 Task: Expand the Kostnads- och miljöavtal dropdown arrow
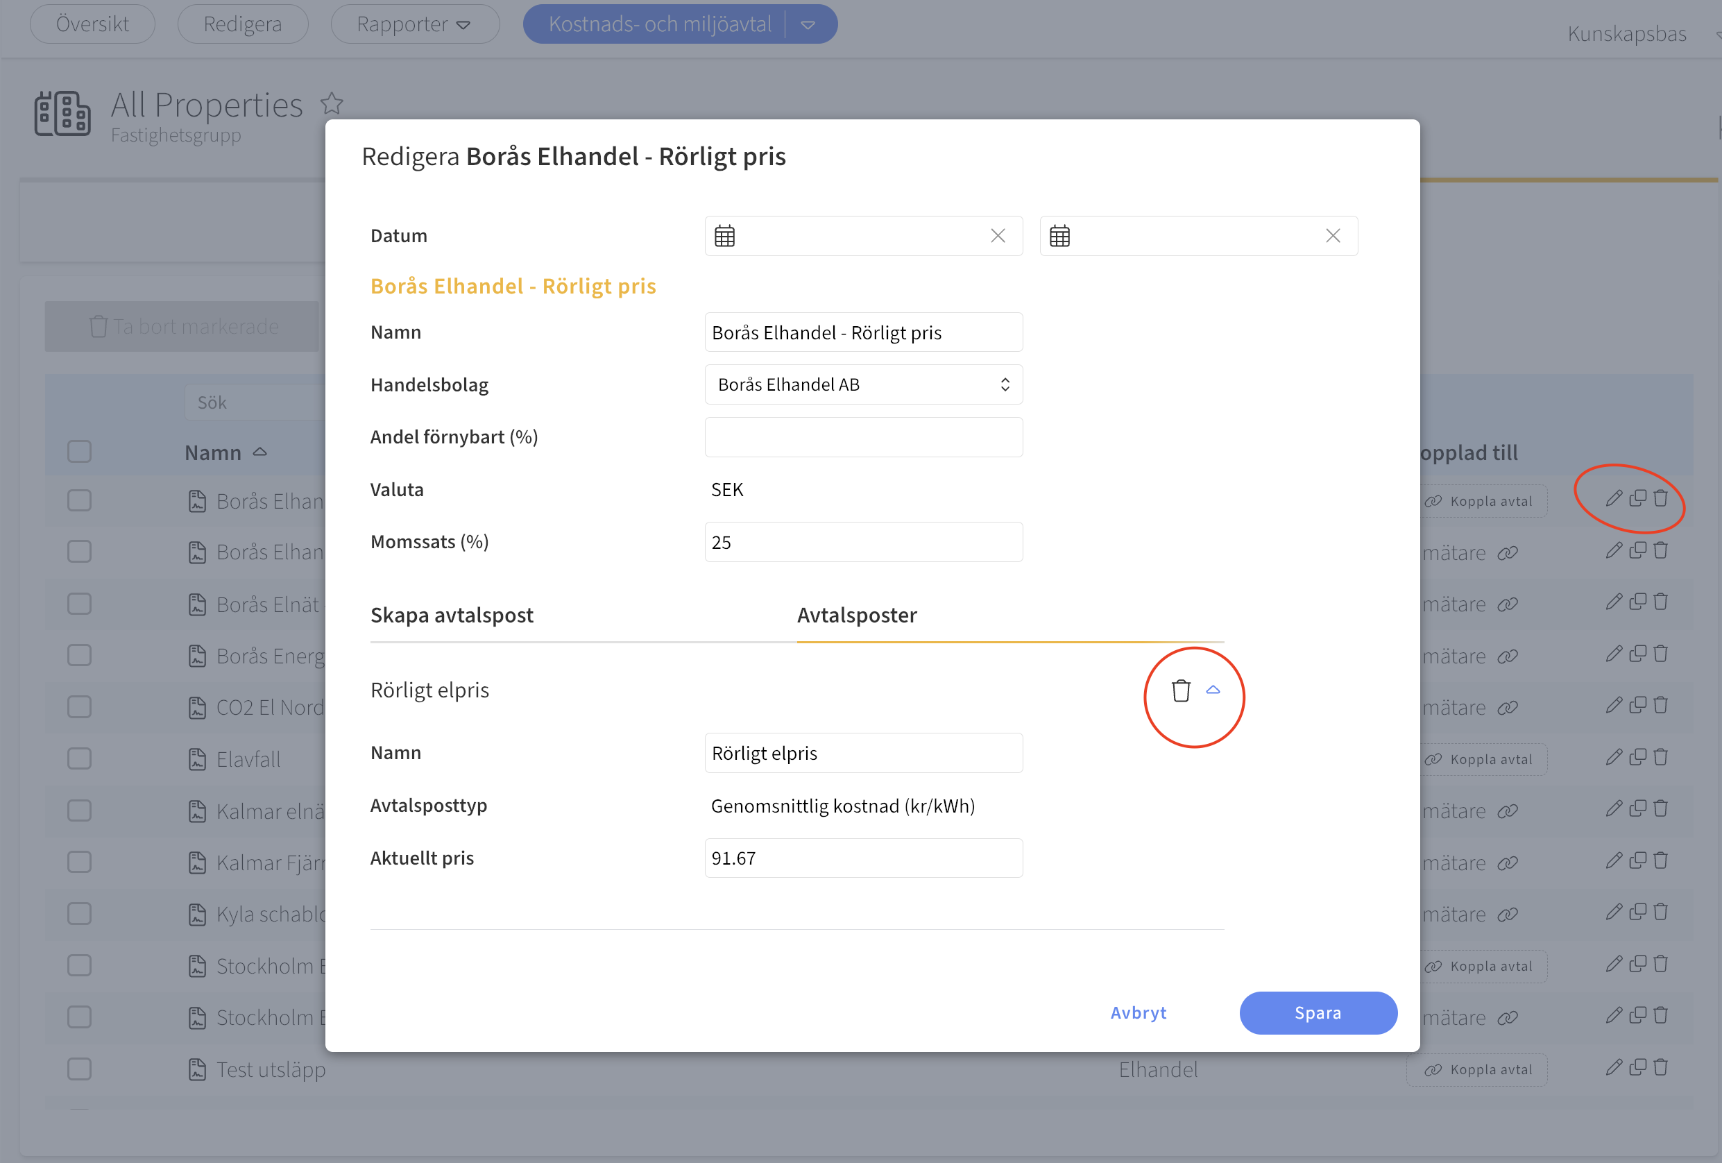point(808,24)
